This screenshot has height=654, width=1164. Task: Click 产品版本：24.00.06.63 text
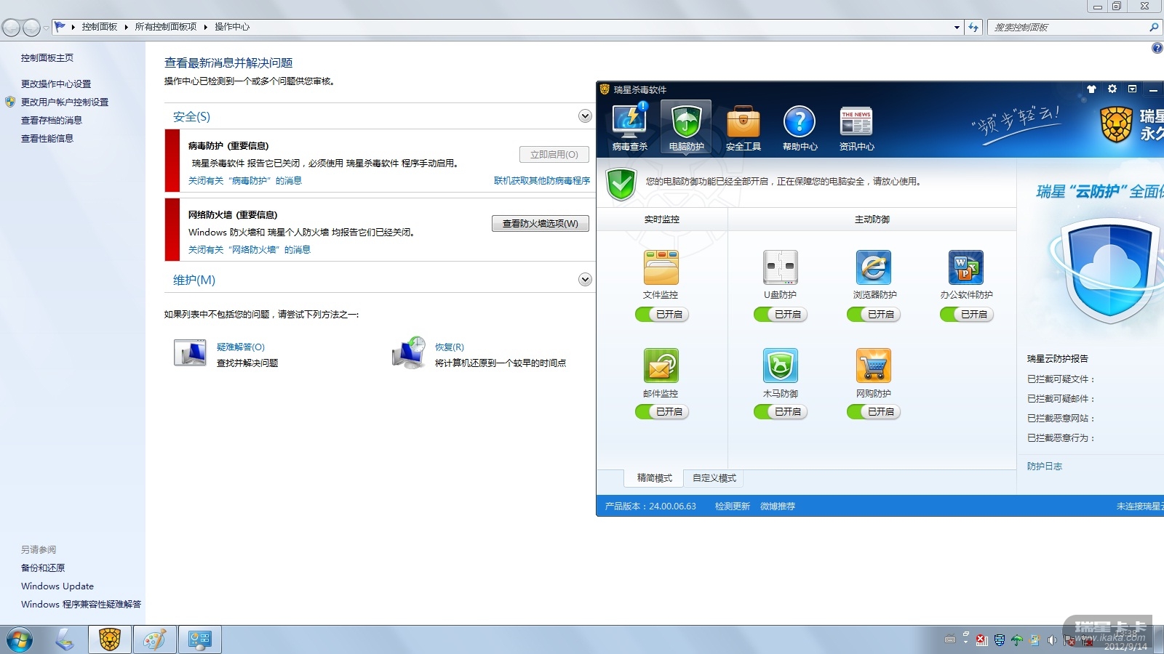coord(650,506)
